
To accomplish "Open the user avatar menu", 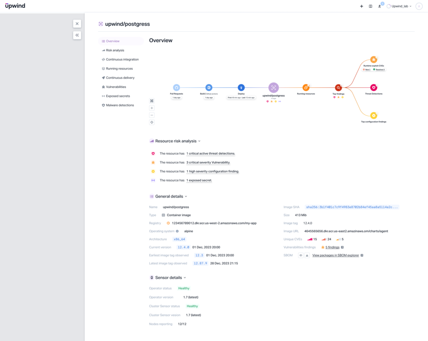I will (419, 6).
